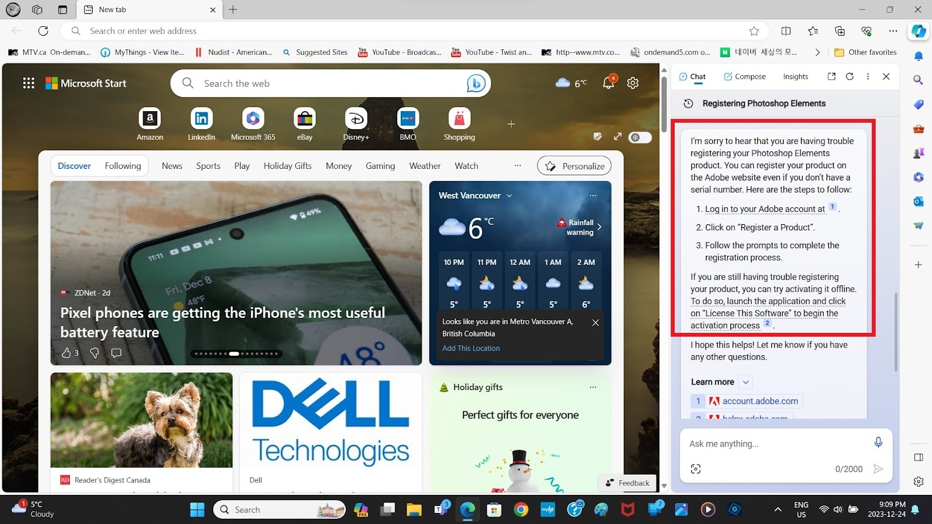The width and height of the screenshot is (932, 524).
Task: Open the tab actions menu
Action: point(63,9)
